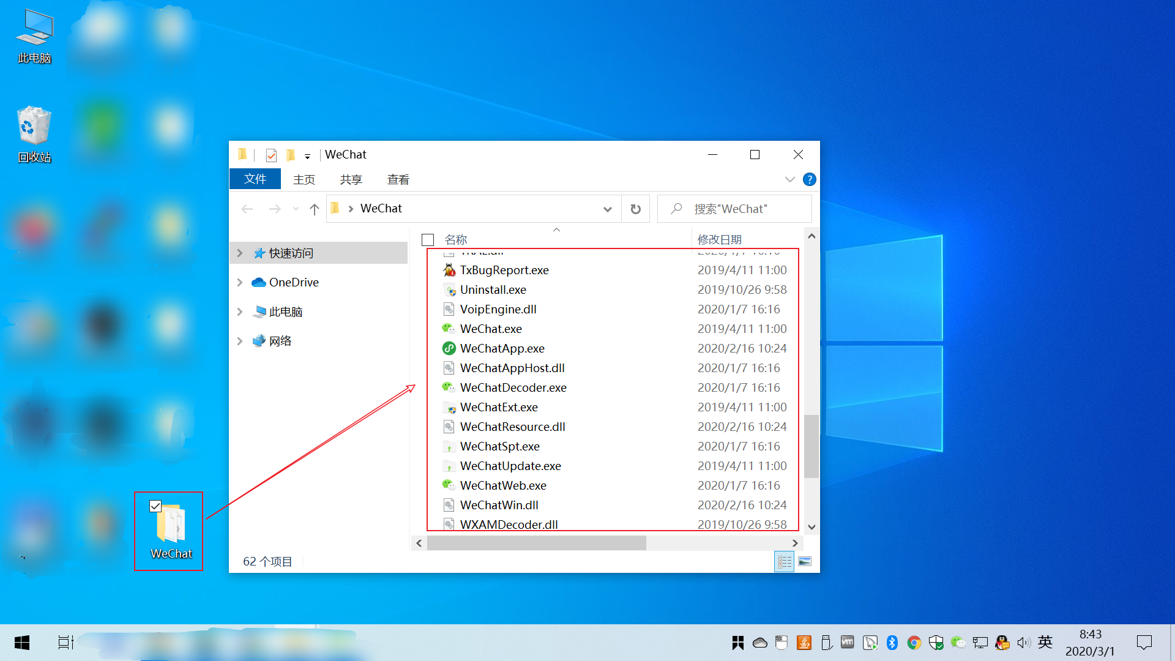Click the vertical scrollbar down arrow
Image resolution: width=1175 pixels, height=661 pixels.
tap(811, 527)
